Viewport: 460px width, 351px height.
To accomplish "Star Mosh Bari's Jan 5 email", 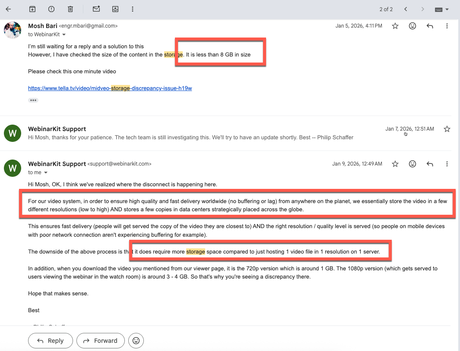I will tap(395, 26).
